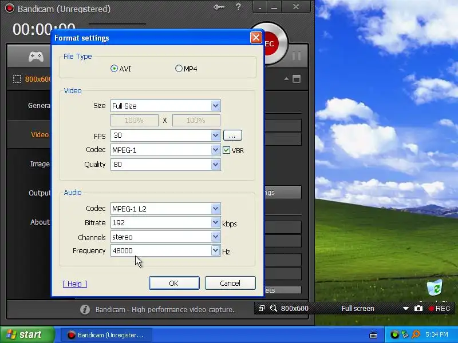The image size is (458, 343).
Task: Select Full screen on capture overlay
Action: (358, 309)
